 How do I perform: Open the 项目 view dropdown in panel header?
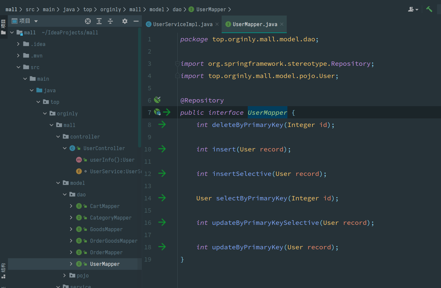[x=25, y=21]
